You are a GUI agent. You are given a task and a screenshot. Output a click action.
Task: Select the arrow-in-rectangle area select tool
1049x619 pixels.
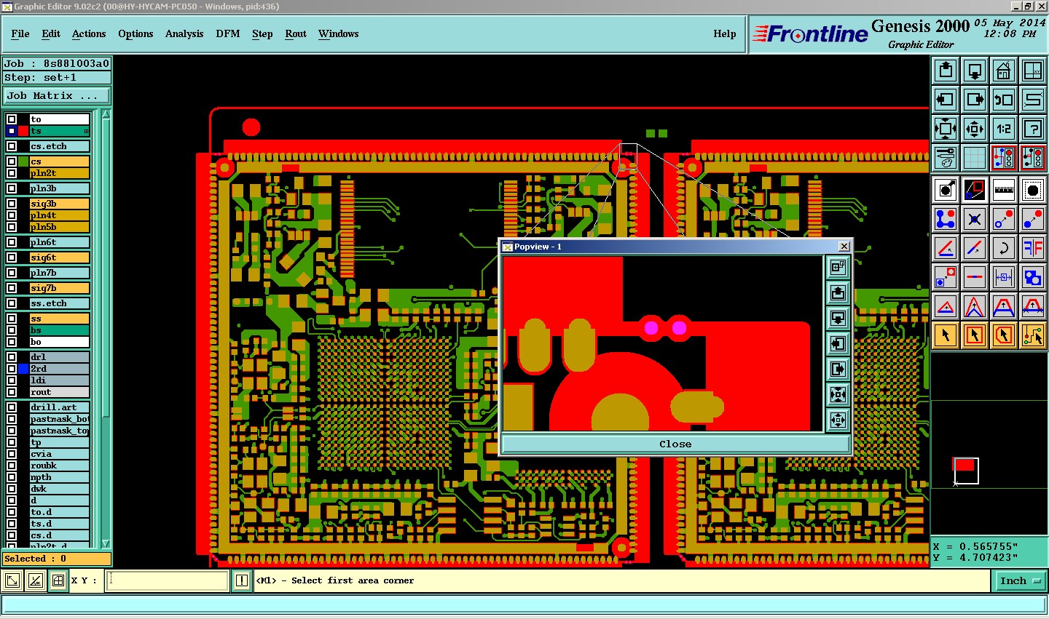(x=975, y=335)
